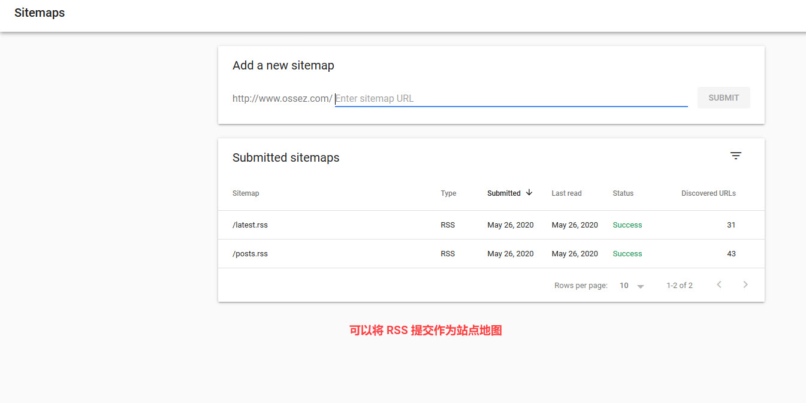Open the filter icon in Submitted sitemaps
Image resolution: width=806 pixels, height=403 pixels.
point(736,156)
